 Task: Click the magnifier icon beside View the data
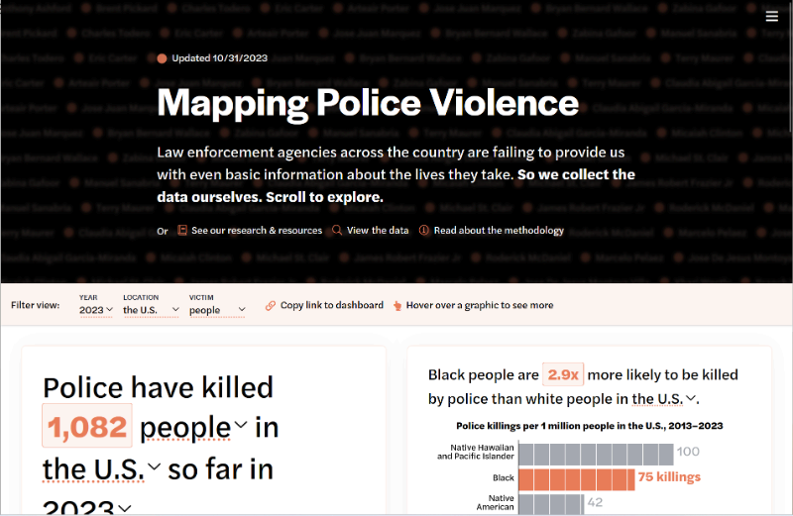point(337,231)
